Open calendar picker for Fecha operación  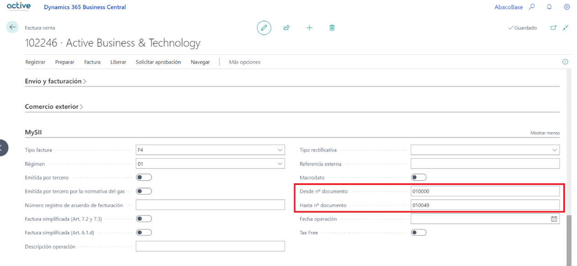554,219
